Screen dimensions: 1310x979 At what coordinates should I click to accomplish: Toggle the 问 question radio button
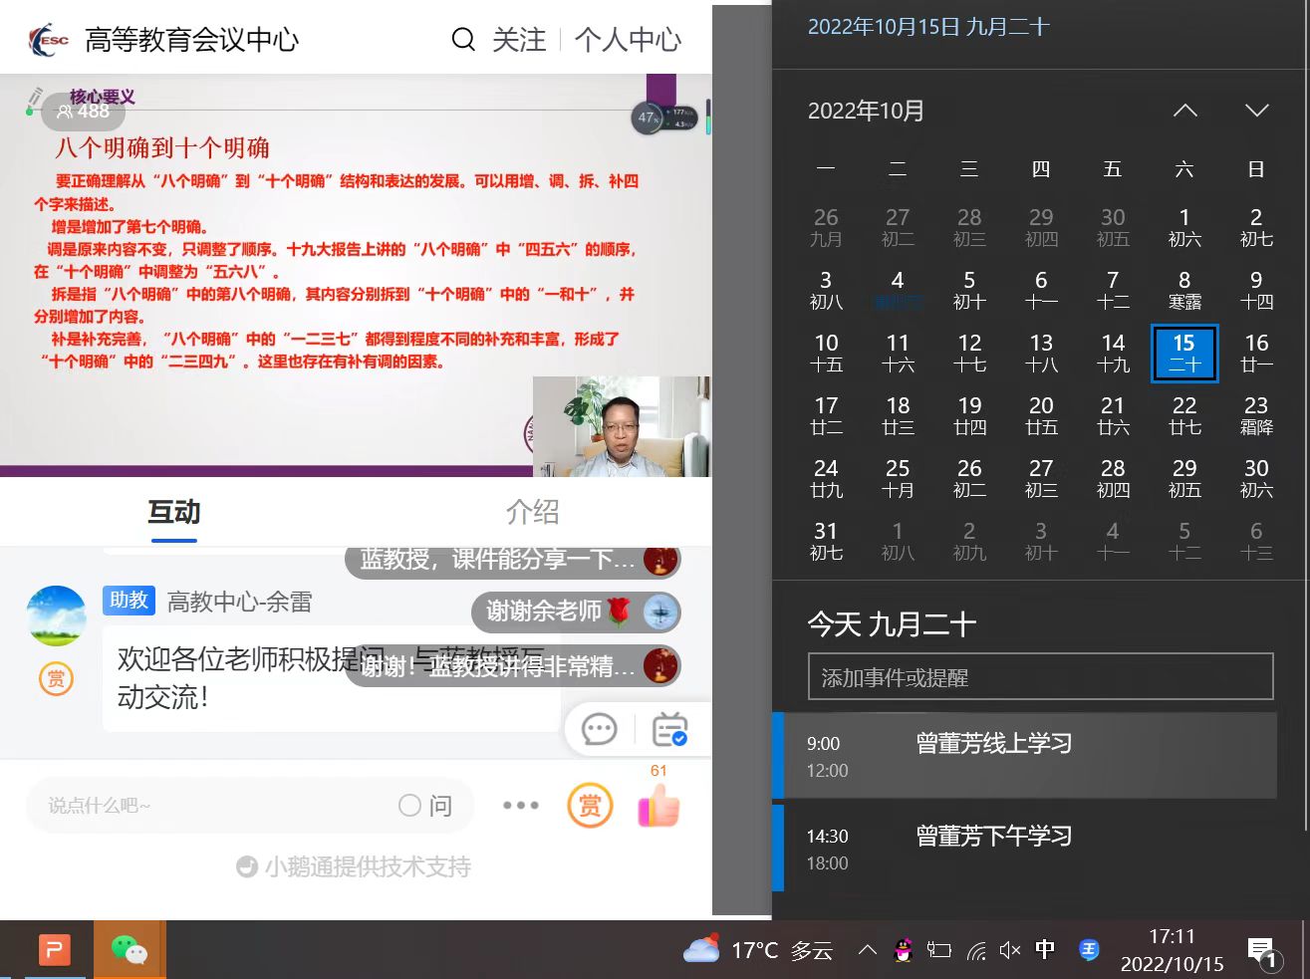coord(409,806)
